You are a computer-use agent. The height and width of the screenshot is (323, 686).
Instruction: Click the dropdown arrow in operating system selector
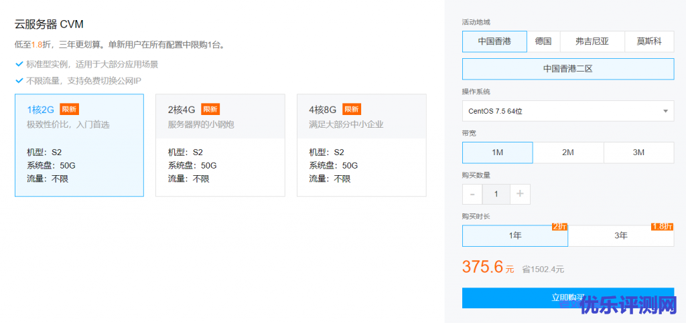(x=665, y=111)
